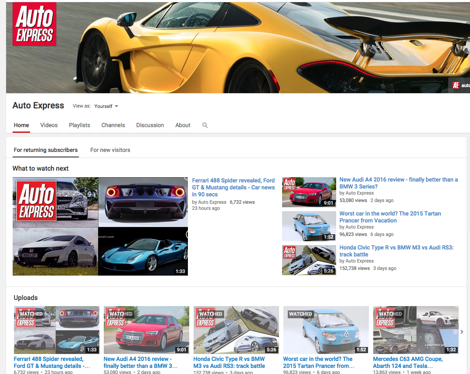This screenshot has height=374, width=470.
Task: Click the 152,738 views text in sidebar
Action: click(354, 268)
